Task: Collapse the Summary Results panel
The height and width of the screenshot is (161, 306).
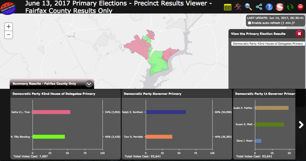Action: pos(89,84)
